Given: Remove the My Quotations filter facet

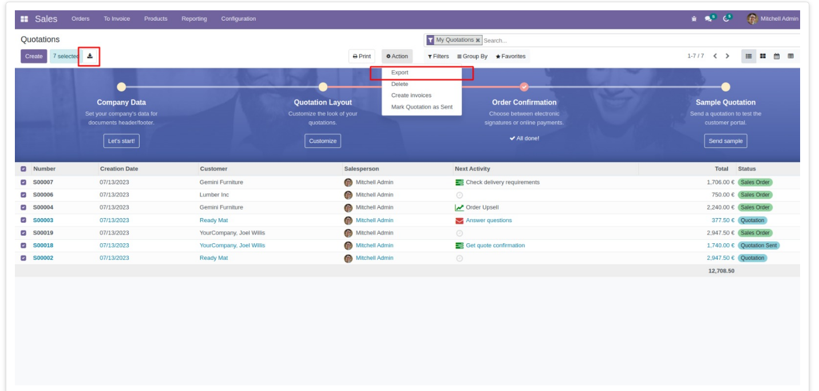Looking at the screenshot, I should click(x=478, y=41).
